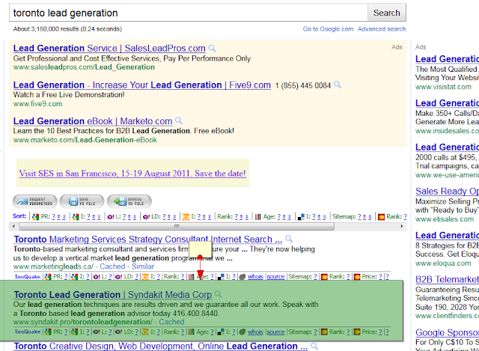Click the whois link in marketingleads.ca SeoQuake bar
This screenshot has width=479, height=351.
(255, 277)
